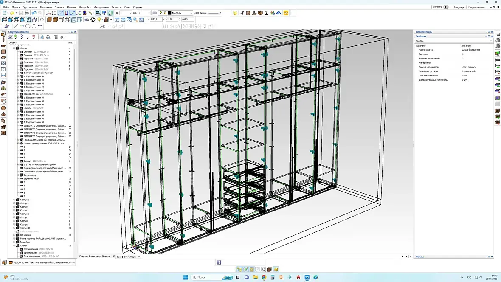
Task: Click the blue question icon below viewport
Action: (219, 262)
